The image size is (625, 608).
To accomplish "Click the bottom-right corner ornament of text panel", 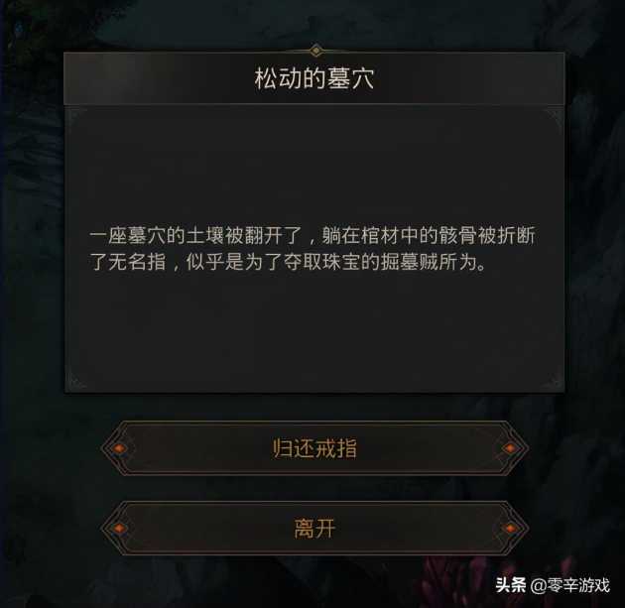I will point(554,381).
